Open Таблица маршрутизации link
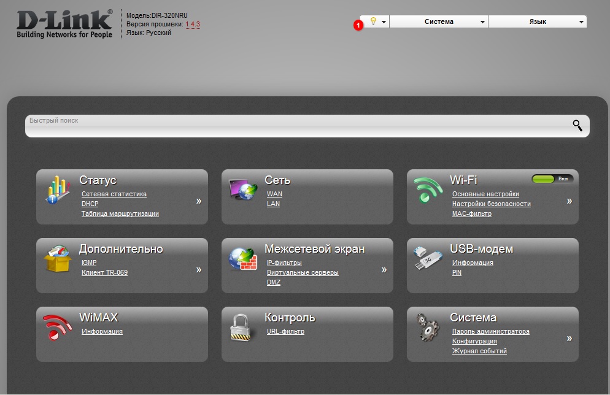 coord(120,213)
